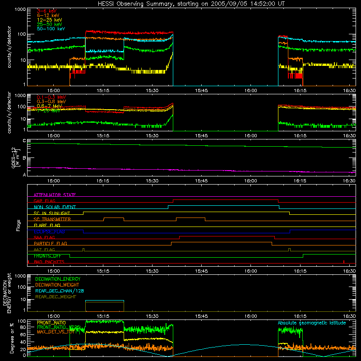Click the 15:45 tick label under Flags panel

click(201, 271)
